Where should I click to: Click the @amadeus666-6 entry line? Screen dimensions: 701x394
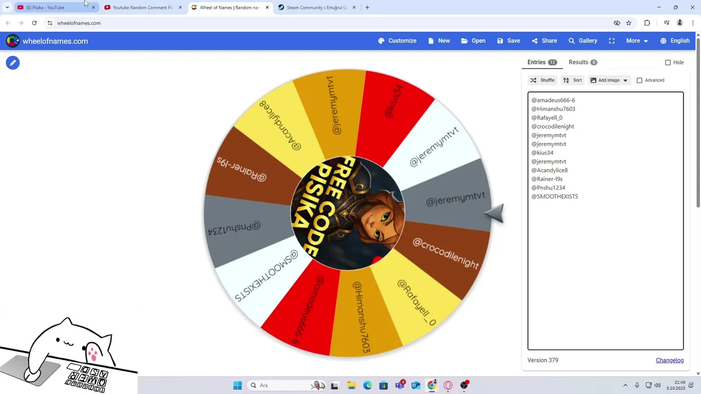click(553, 100)
